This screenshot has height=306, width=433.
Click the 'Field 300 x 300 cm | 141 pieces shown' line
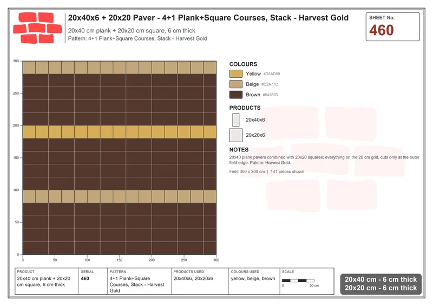tap(266, 171)
